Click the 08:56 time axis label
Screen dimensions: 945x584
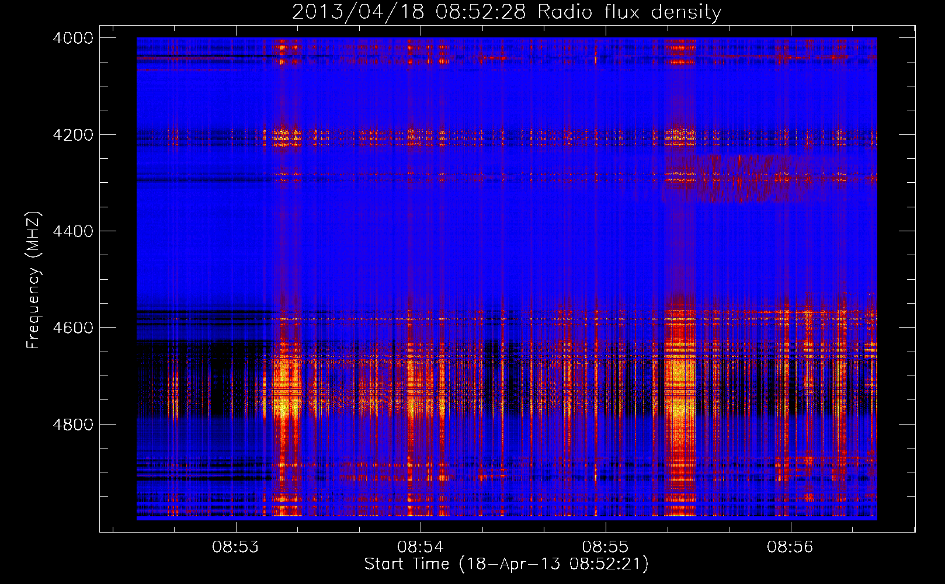click(x=790, y=547)
